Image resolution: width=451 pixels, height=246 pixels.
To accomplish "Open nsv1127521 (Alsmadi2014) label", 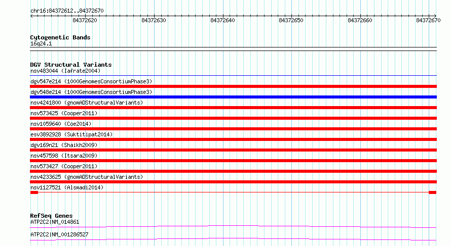I will (x=67, y=187).
